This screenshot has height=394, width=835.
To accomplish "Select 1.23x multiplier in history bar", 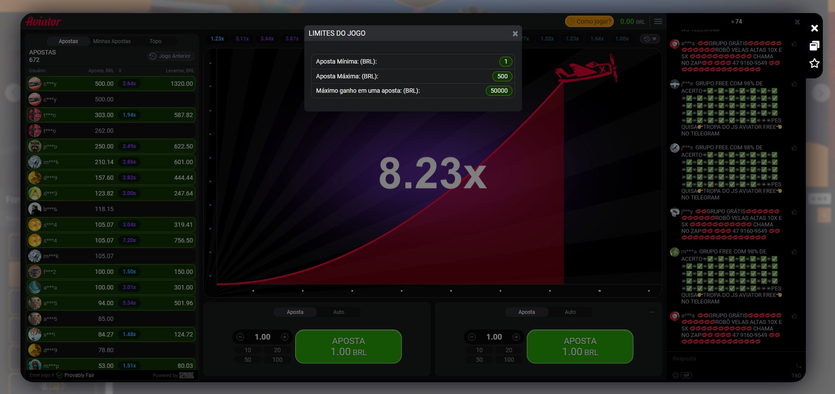I will (217, 39).
